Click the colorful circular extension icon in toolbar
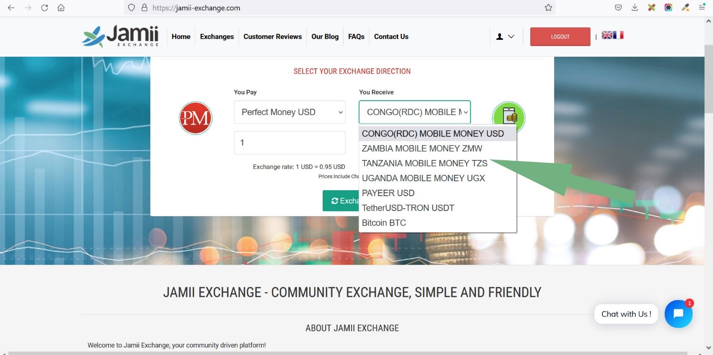 pyautogui.click(x=668, y=8)
